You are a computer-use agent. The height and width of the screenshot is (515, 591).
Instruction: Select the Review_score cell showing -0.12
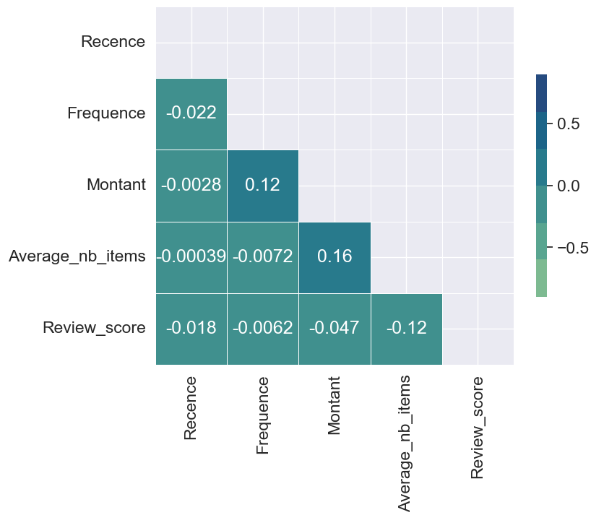[406, 328]
